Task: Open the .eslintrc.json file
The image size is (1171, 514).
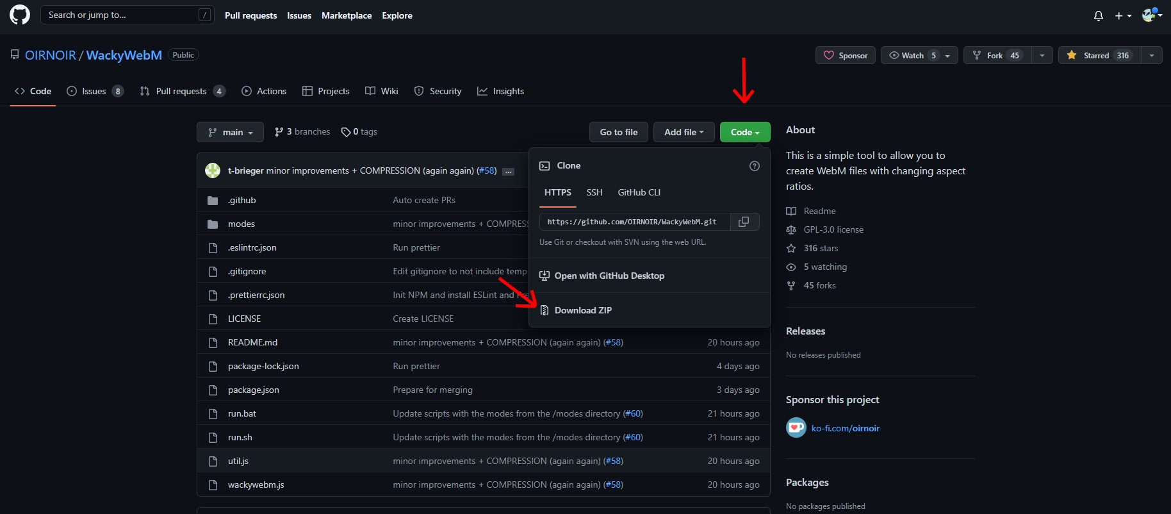Action: [x=252, y=247]
